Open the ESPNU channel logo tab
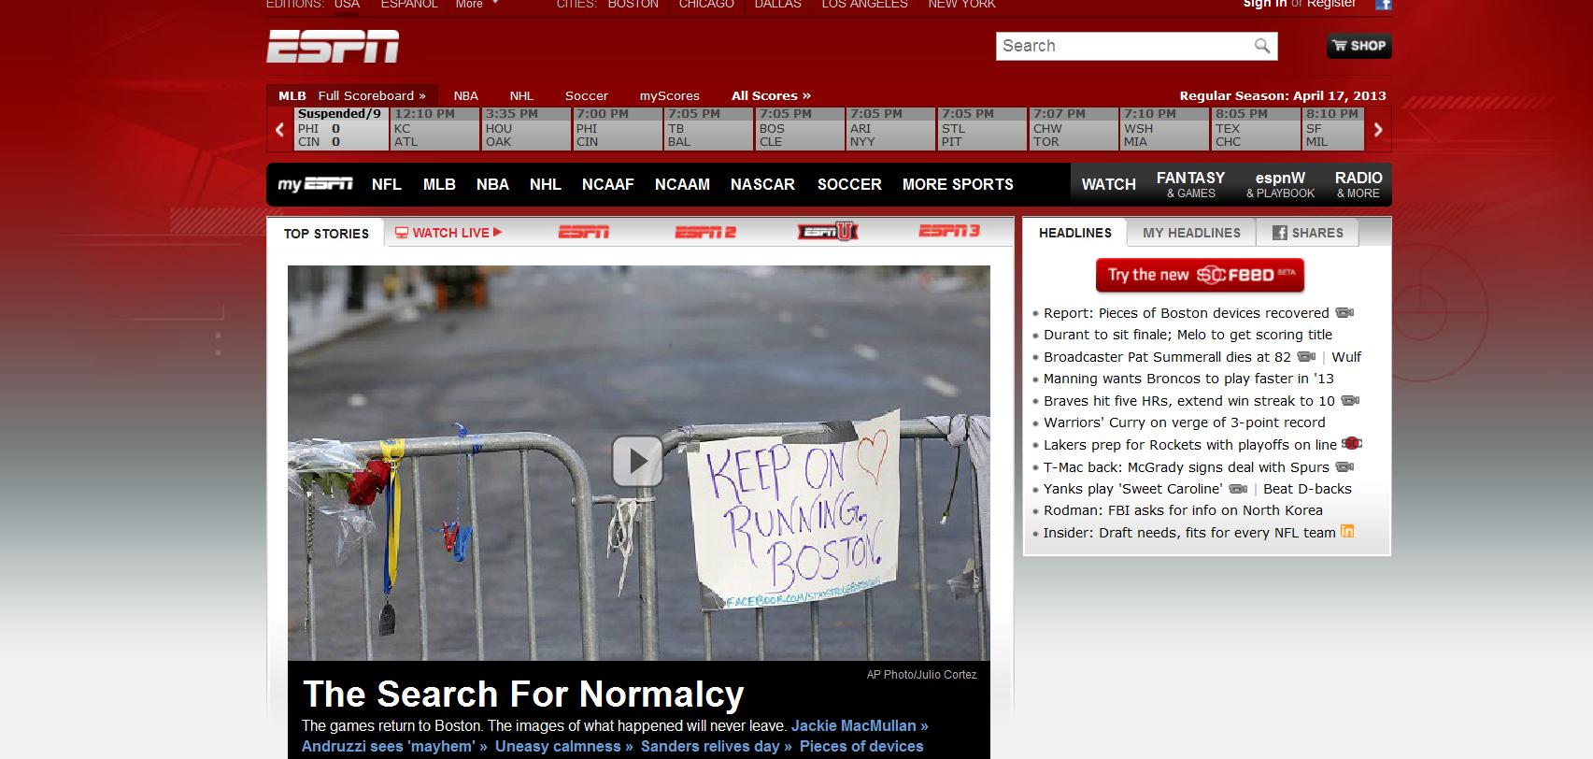The height and width of the screenshot is (759, 1593). (x=828, y=232)
